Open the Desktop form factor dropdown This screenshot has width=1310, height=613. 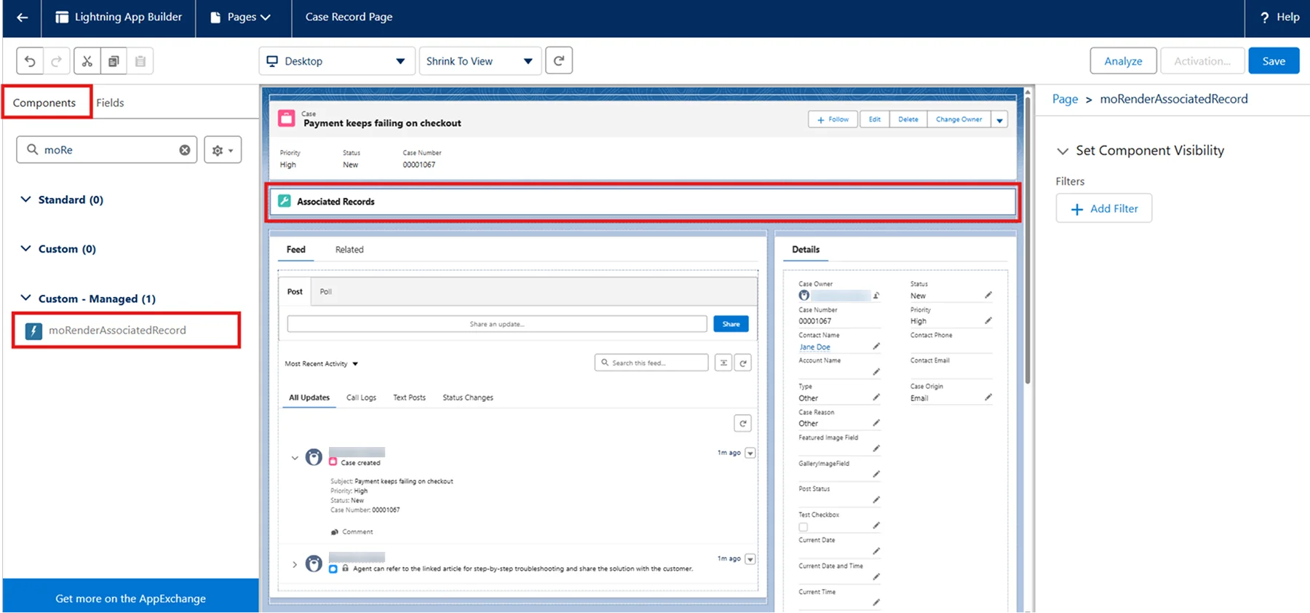[337, 61]
